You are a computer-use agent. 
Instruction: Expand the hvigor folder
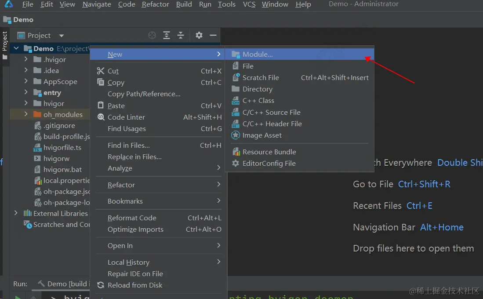[x=26, y=103]
